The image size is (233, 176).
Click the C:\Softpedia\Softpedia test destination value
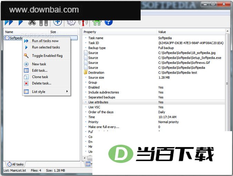(x=178, y=72)
